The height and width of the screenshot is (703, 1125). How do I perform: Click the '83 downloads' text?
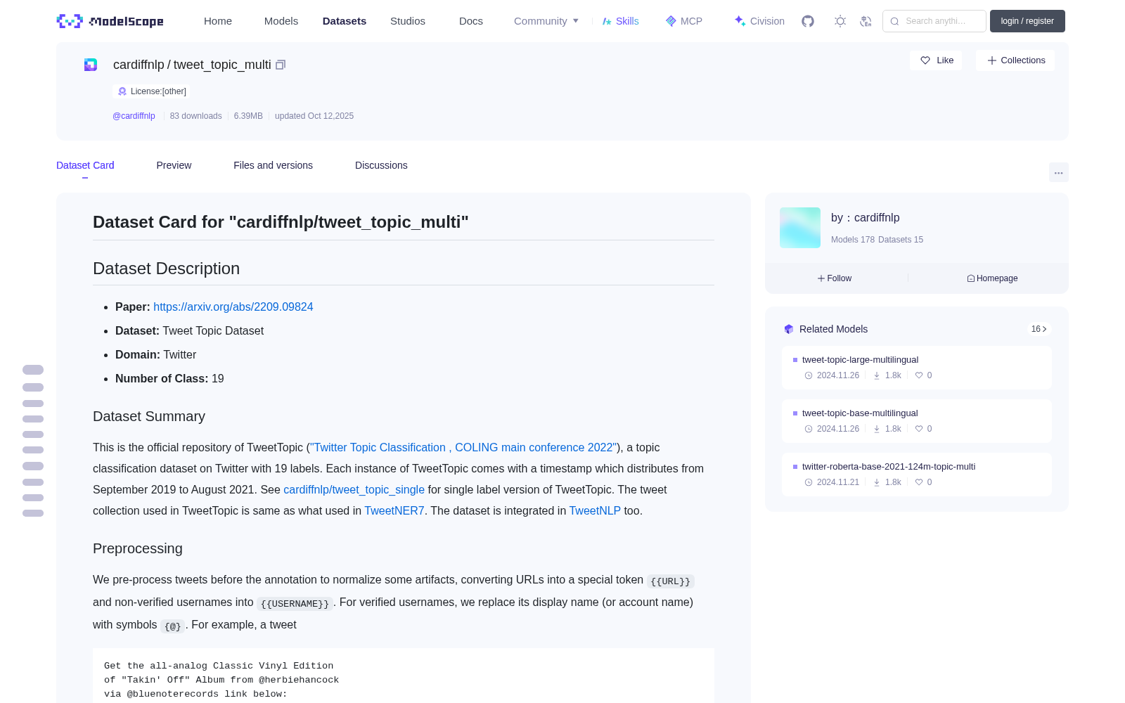[x=195, y=116]
